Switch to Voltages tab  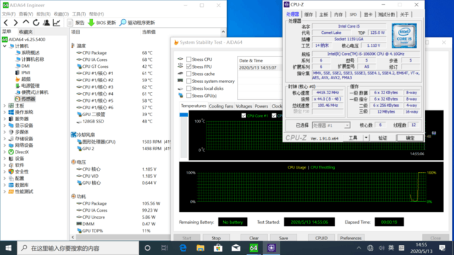pos(244,106)
